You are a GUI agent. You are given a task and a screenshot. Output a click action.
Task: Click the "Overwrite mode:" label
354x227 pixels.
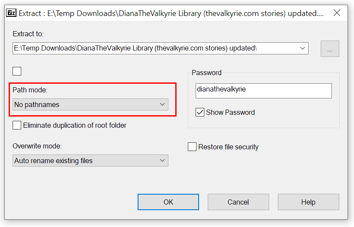37,146
